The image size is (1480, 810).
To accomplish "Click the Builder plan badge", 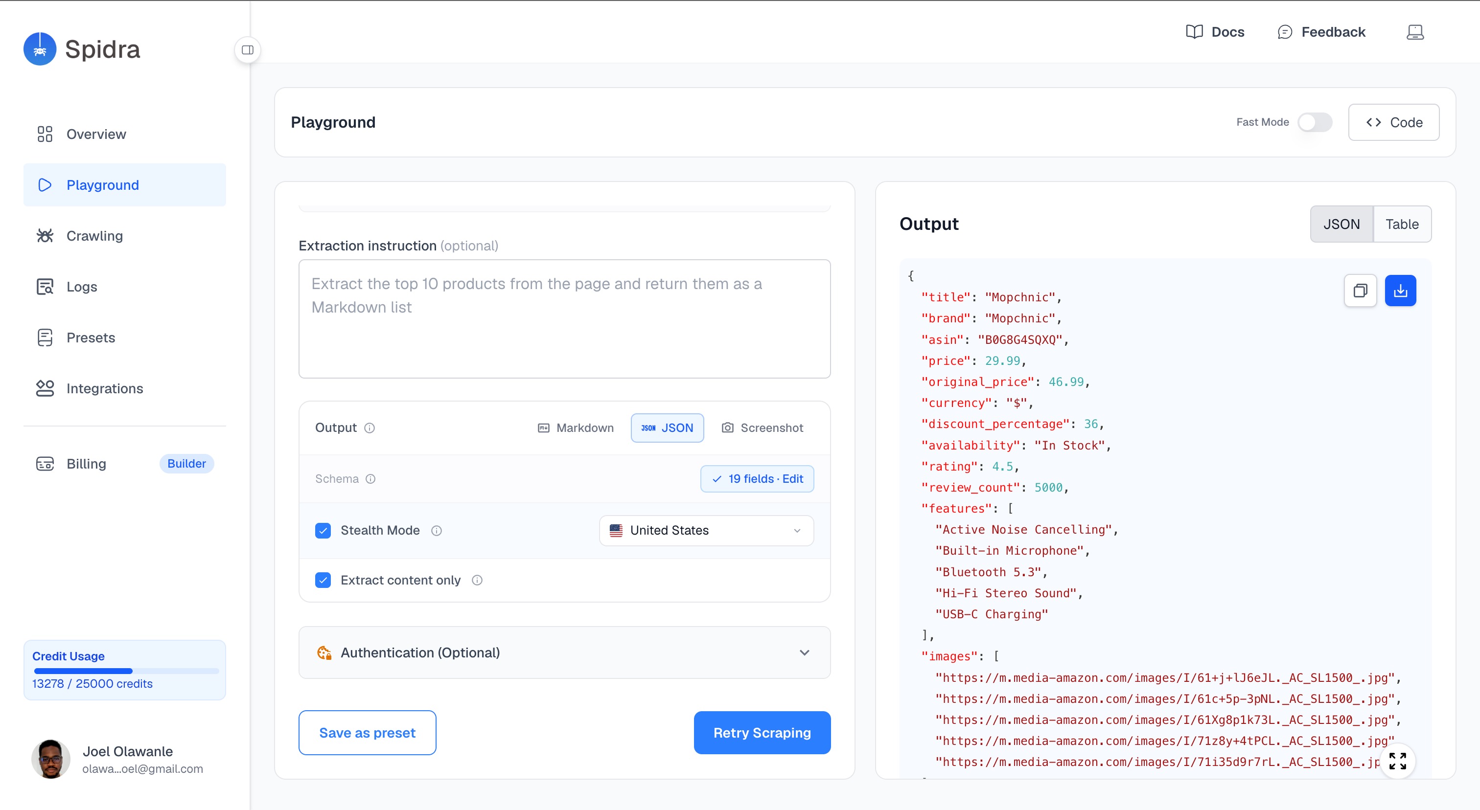I will pos(186,464).
